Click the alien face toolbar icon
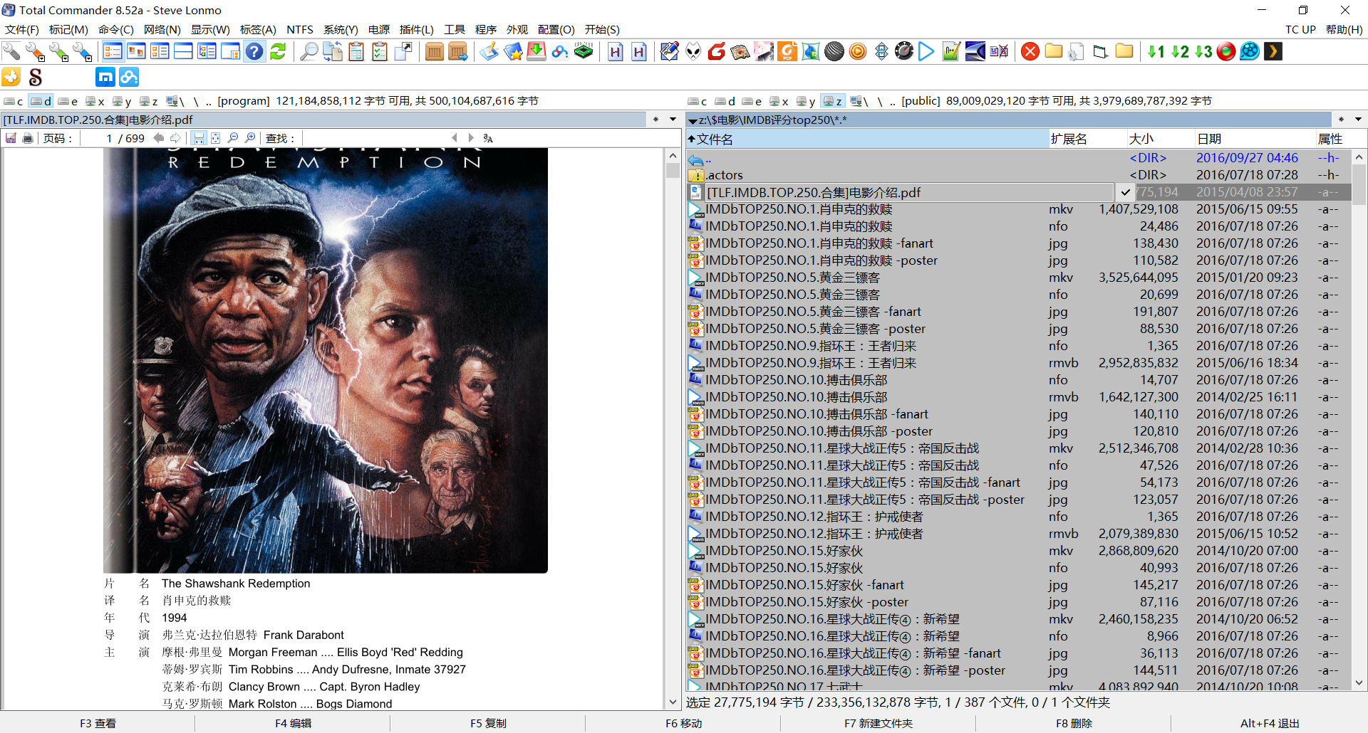The height and width of the screenshot is (733, 1368). pos(693,51)
